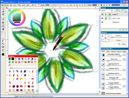The image size is (129, 98).
Task: Expand the Scatter options arrow button
Action: click(124, 70)
